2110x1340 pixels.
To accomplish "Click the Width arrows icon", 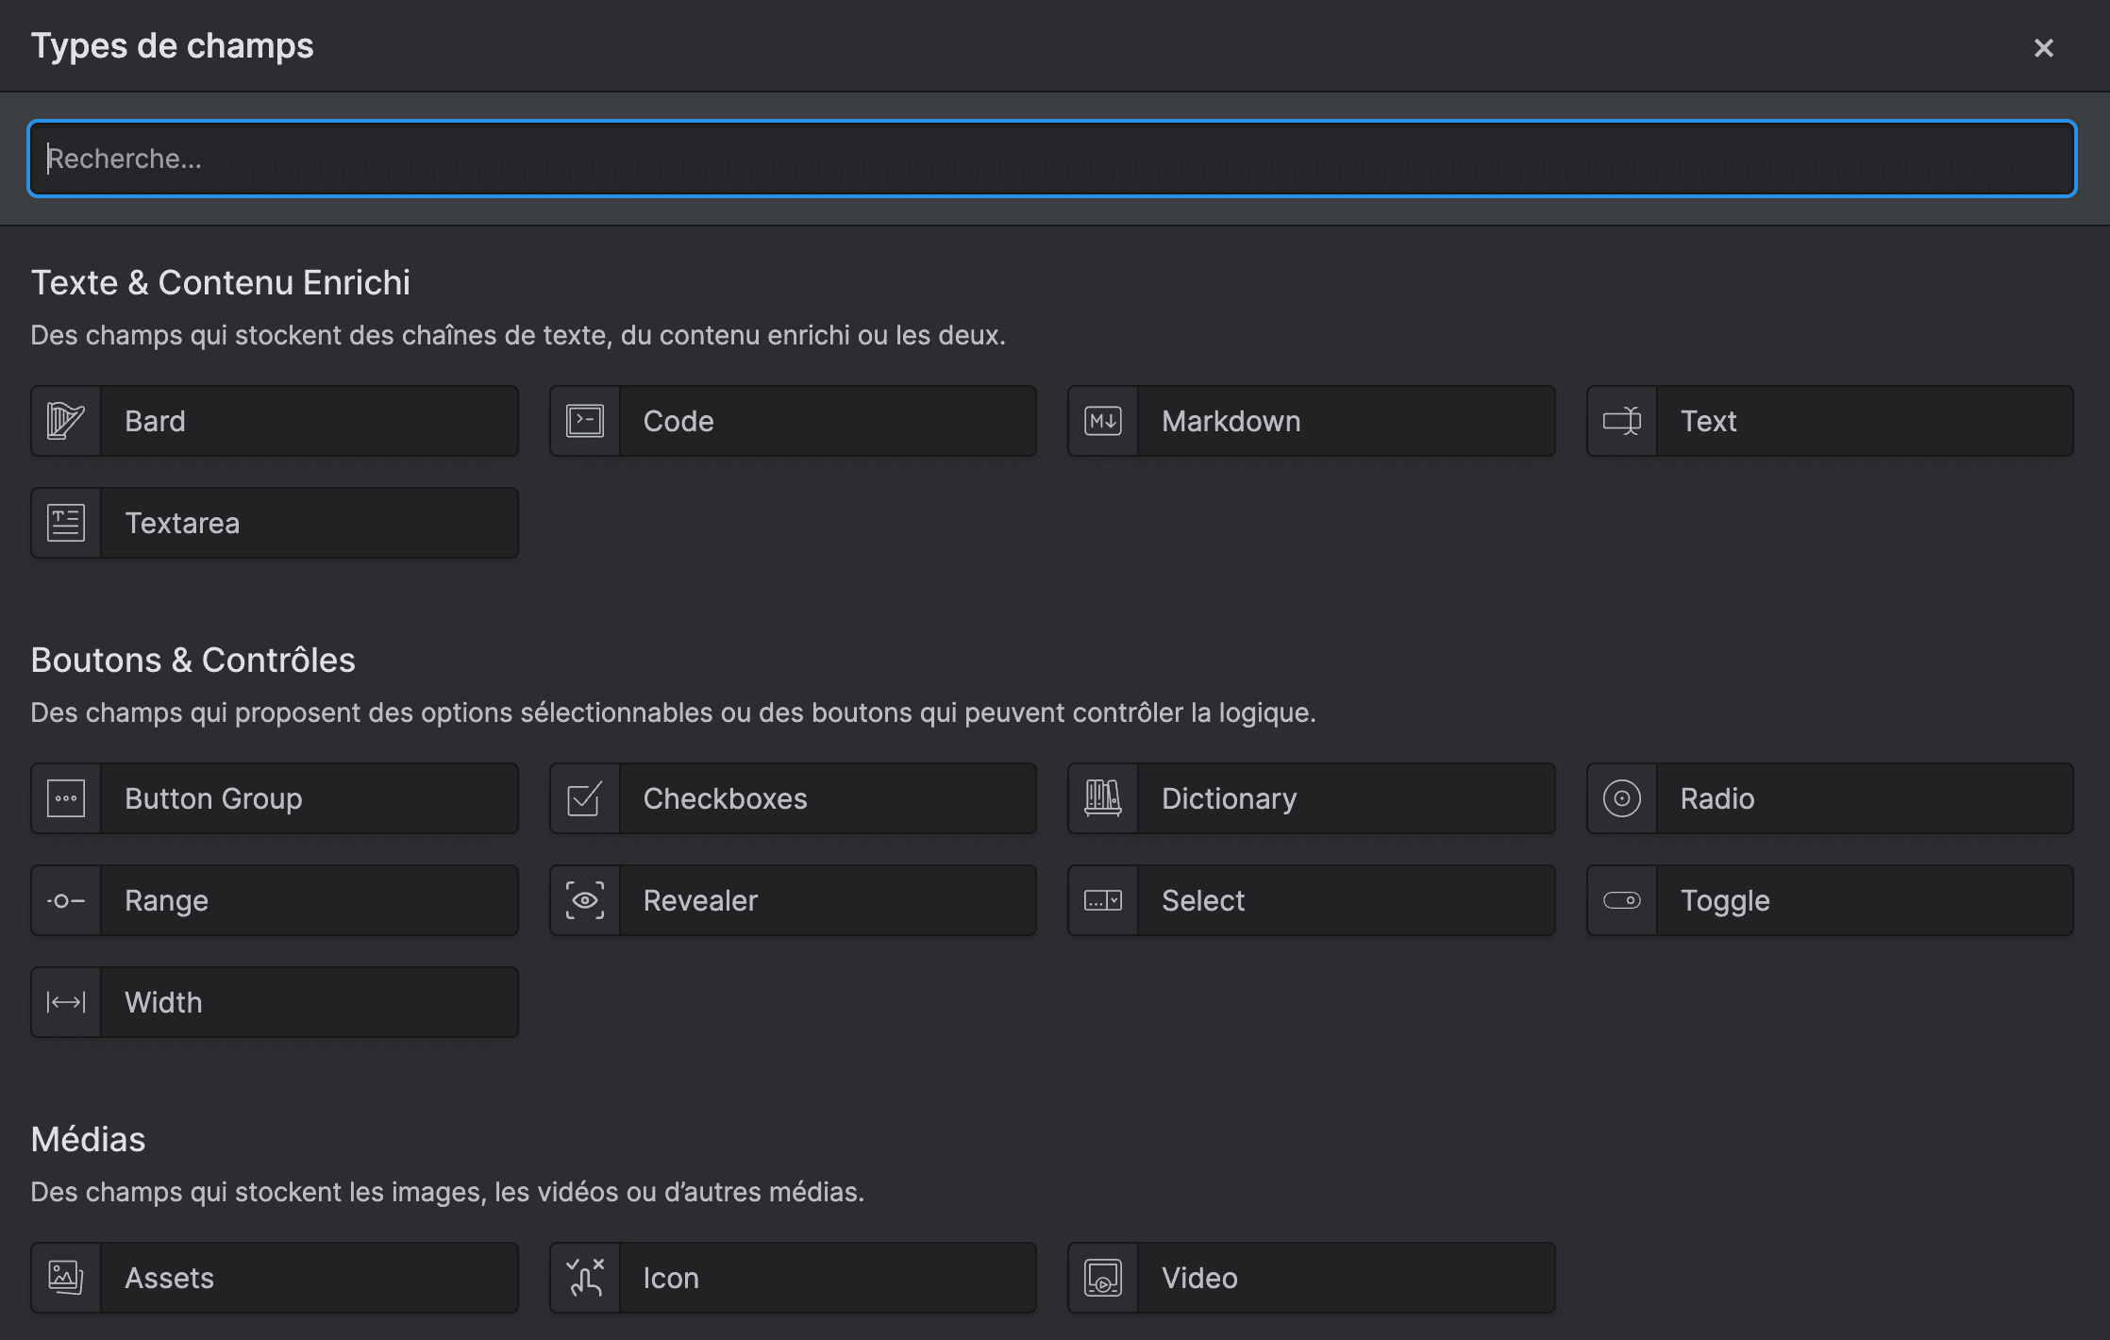I will tap(66, 1002).
